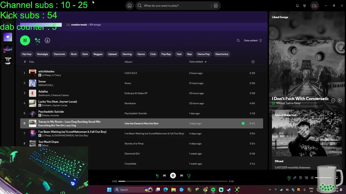Open Liked Songs heart in the left sidebar
Viewport: 346px width, 194px height.
pyautogui.click(x=8, y=37)
